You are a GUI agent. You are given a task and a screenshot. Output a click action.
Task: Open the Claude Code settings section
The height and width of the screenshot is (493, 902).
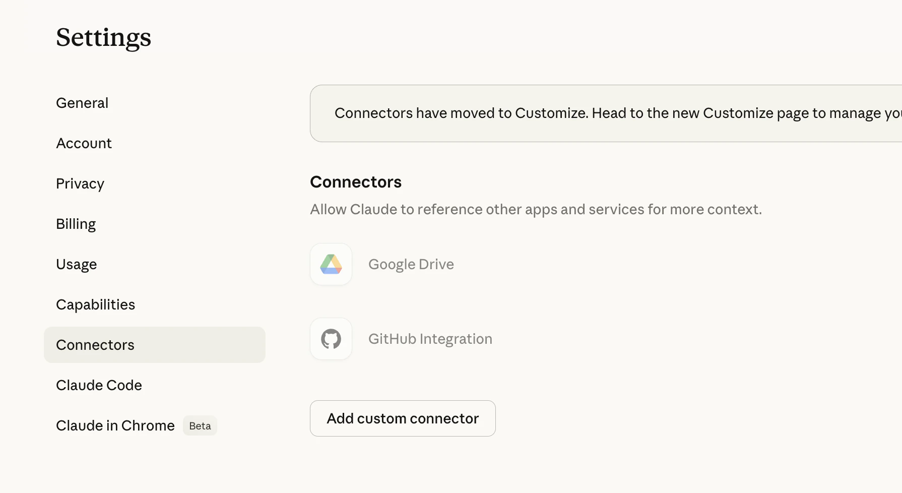pyautogui.click(x=99, y=385)
